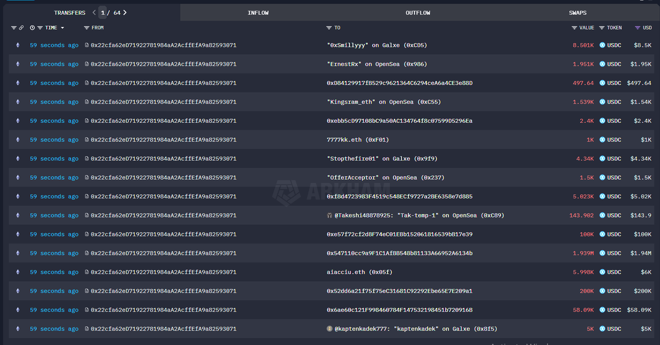Go to next transfers page arrow
This screenshot has height=345, width=660.
pos(124,13)
